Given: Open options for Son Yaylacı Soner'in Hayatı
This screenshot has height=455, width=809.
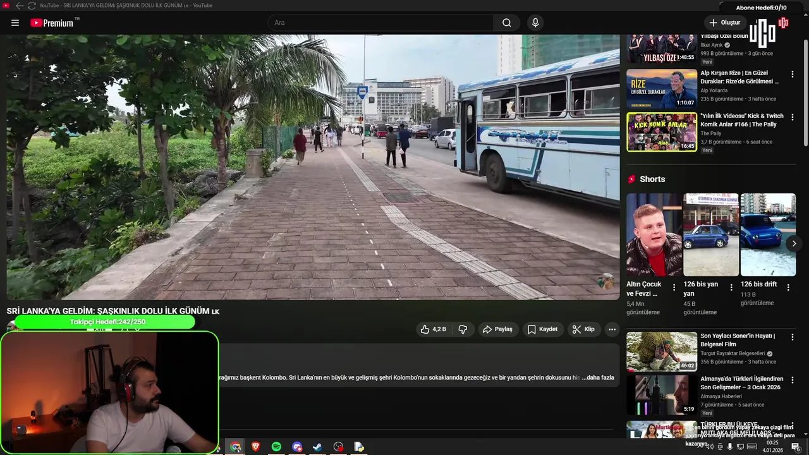Looking at the screenshot, I should 793,337.
